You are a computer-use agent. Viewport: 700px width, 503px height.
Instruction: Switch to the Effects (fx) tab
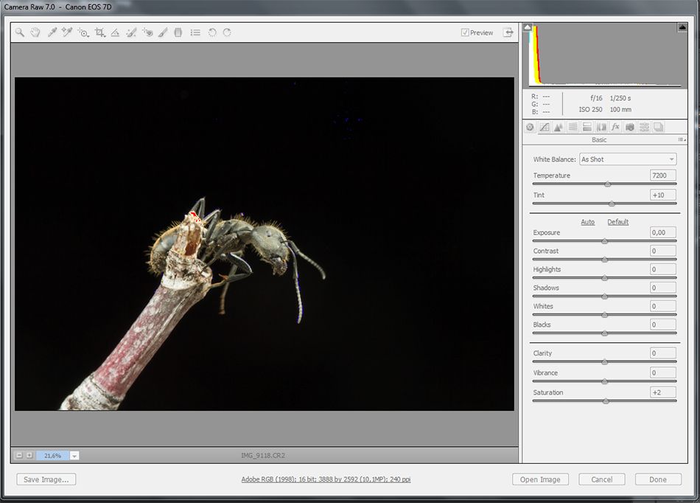point(615,127)
